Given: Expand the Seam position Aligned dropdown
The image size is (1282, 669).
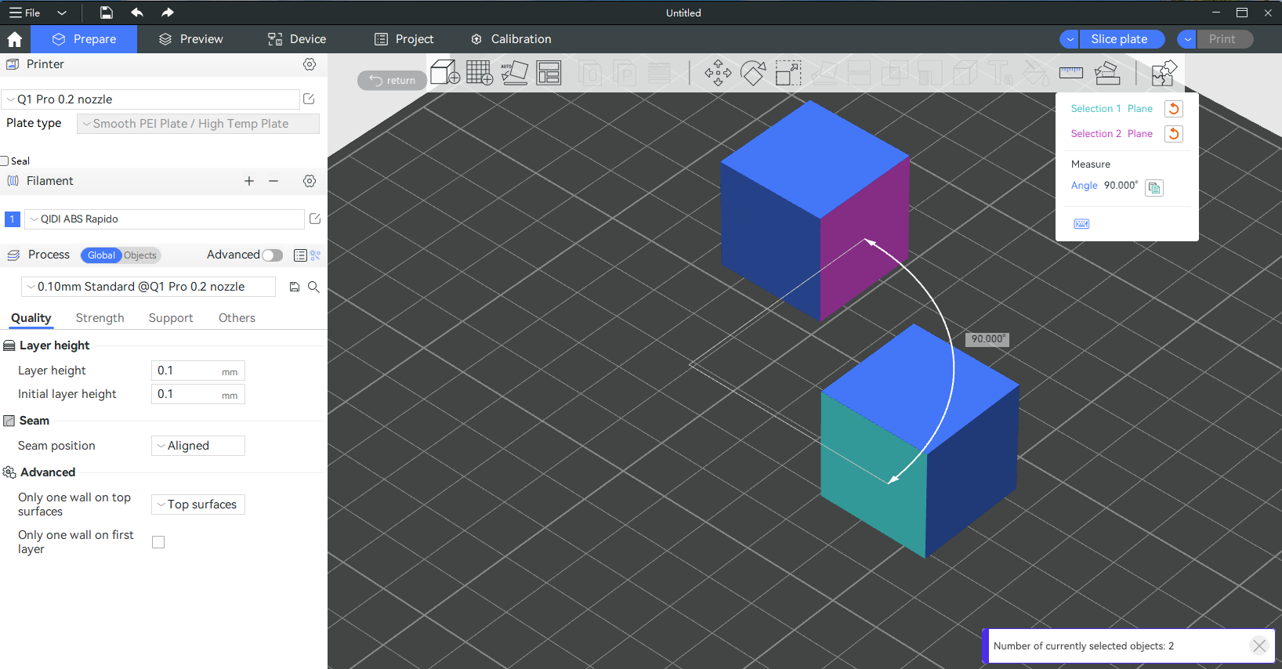Looking at the screenshot, I should pyautogui.click(x=197, y=446).
